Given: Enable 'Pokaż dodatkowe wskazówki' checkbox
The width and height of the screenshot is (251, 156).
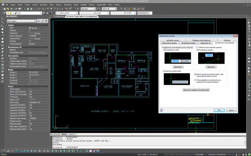Looking at the screenshot, I should [x=195, y=80].
